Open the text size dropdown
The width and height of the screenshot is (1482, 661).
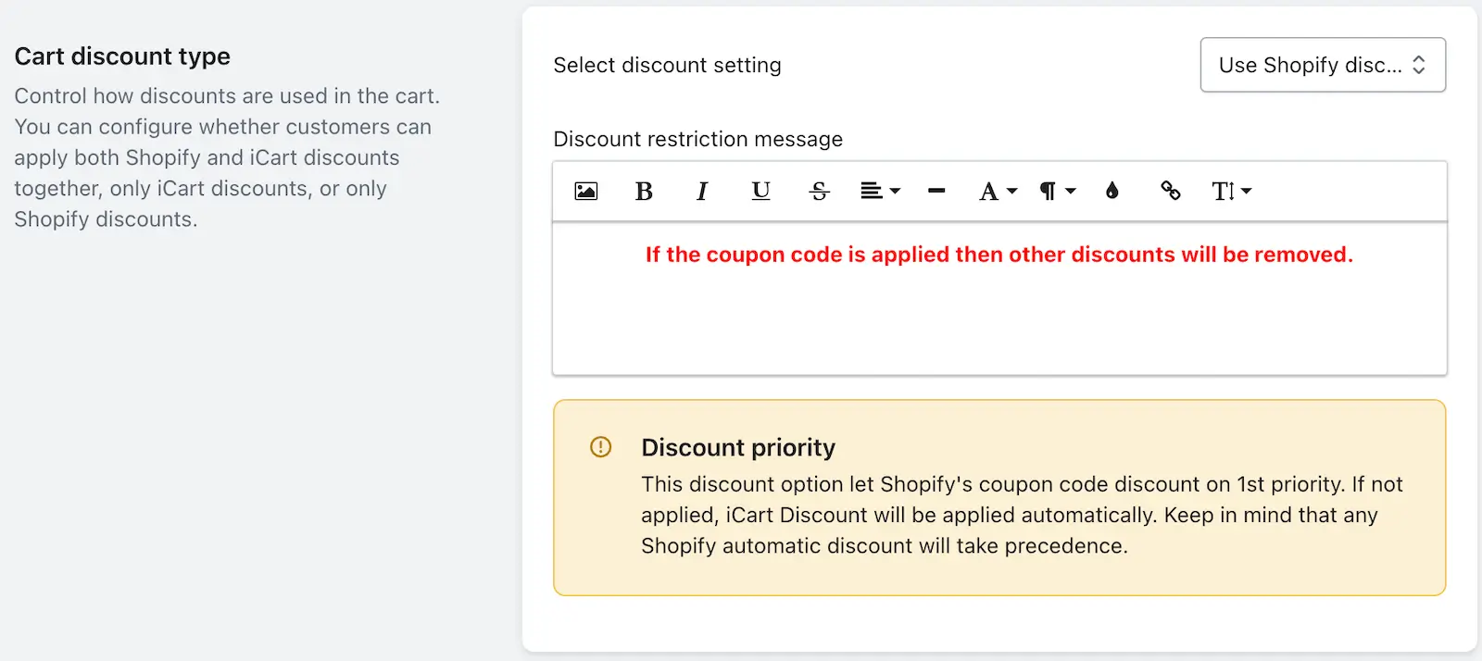pyautogui.click(x=1232, y=192)
